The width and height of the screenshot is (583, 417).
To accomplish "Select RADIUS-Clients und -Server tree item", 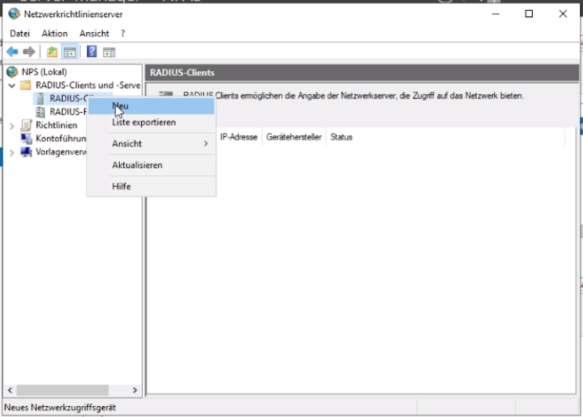I will [88, 85].
